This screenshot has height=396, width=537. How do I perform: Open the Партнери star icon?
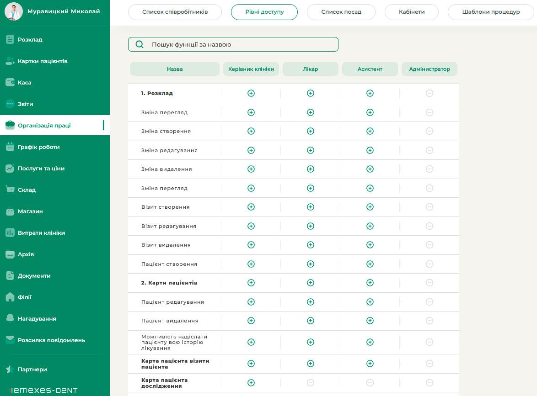coord(10,370)
